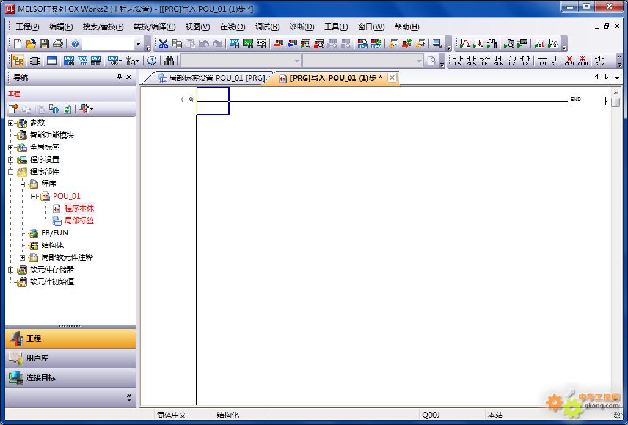The height and width of the screenshot is (425, 628).
Task: Collapse the 程序 folder node
Action: 23,184
